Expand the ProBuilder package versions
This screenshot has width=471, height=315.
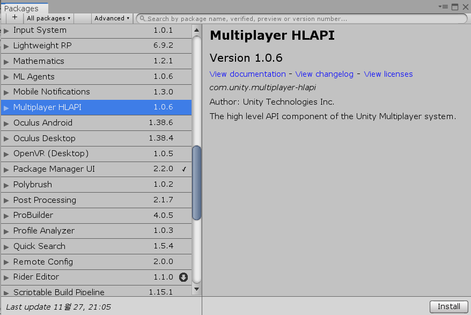[x=6, y=216]
